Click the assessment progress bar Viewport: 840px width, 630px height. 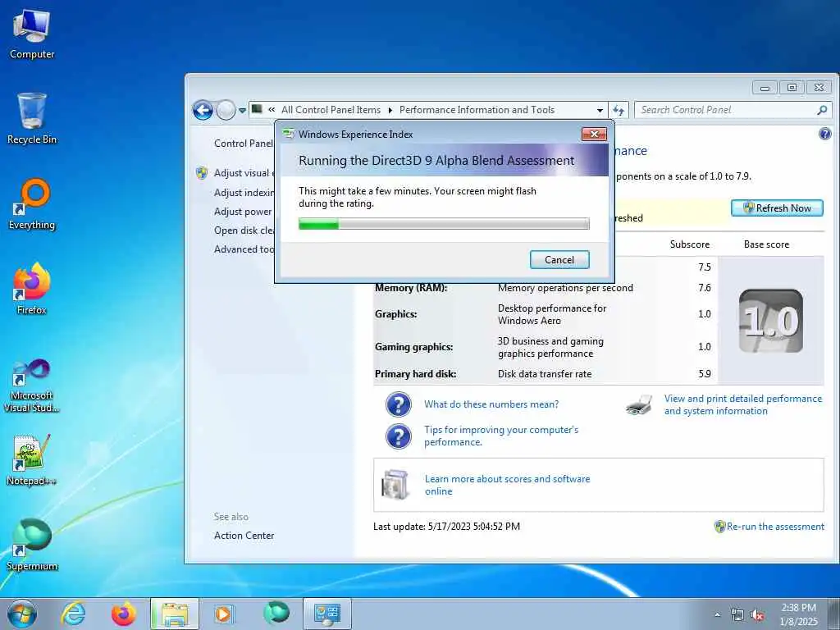(444, 224)
